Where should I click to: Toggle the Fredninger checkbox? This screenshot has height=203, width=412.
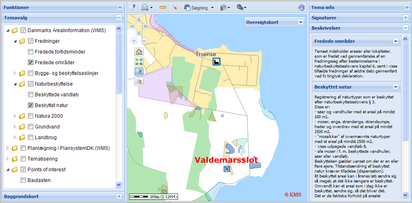coord(30,41)
